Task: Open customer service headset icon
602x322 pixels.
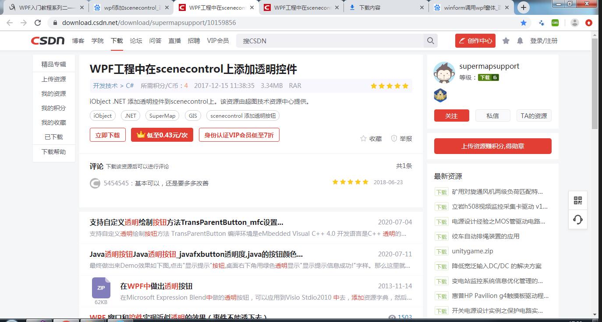Action: pyautogui.click(x=578, y=219)
